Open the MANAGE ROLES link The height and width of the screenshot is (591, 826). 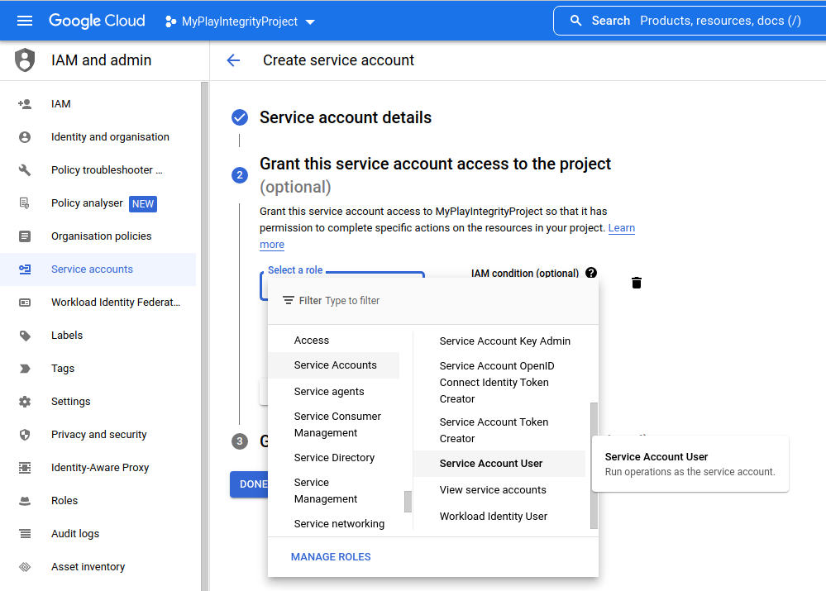coord(330,556)
